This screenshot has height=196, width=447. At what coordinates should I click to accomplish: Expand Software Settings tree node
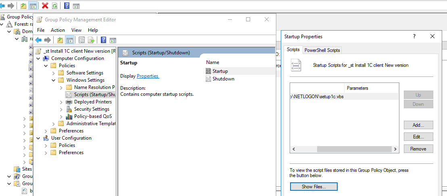point(54,73)
